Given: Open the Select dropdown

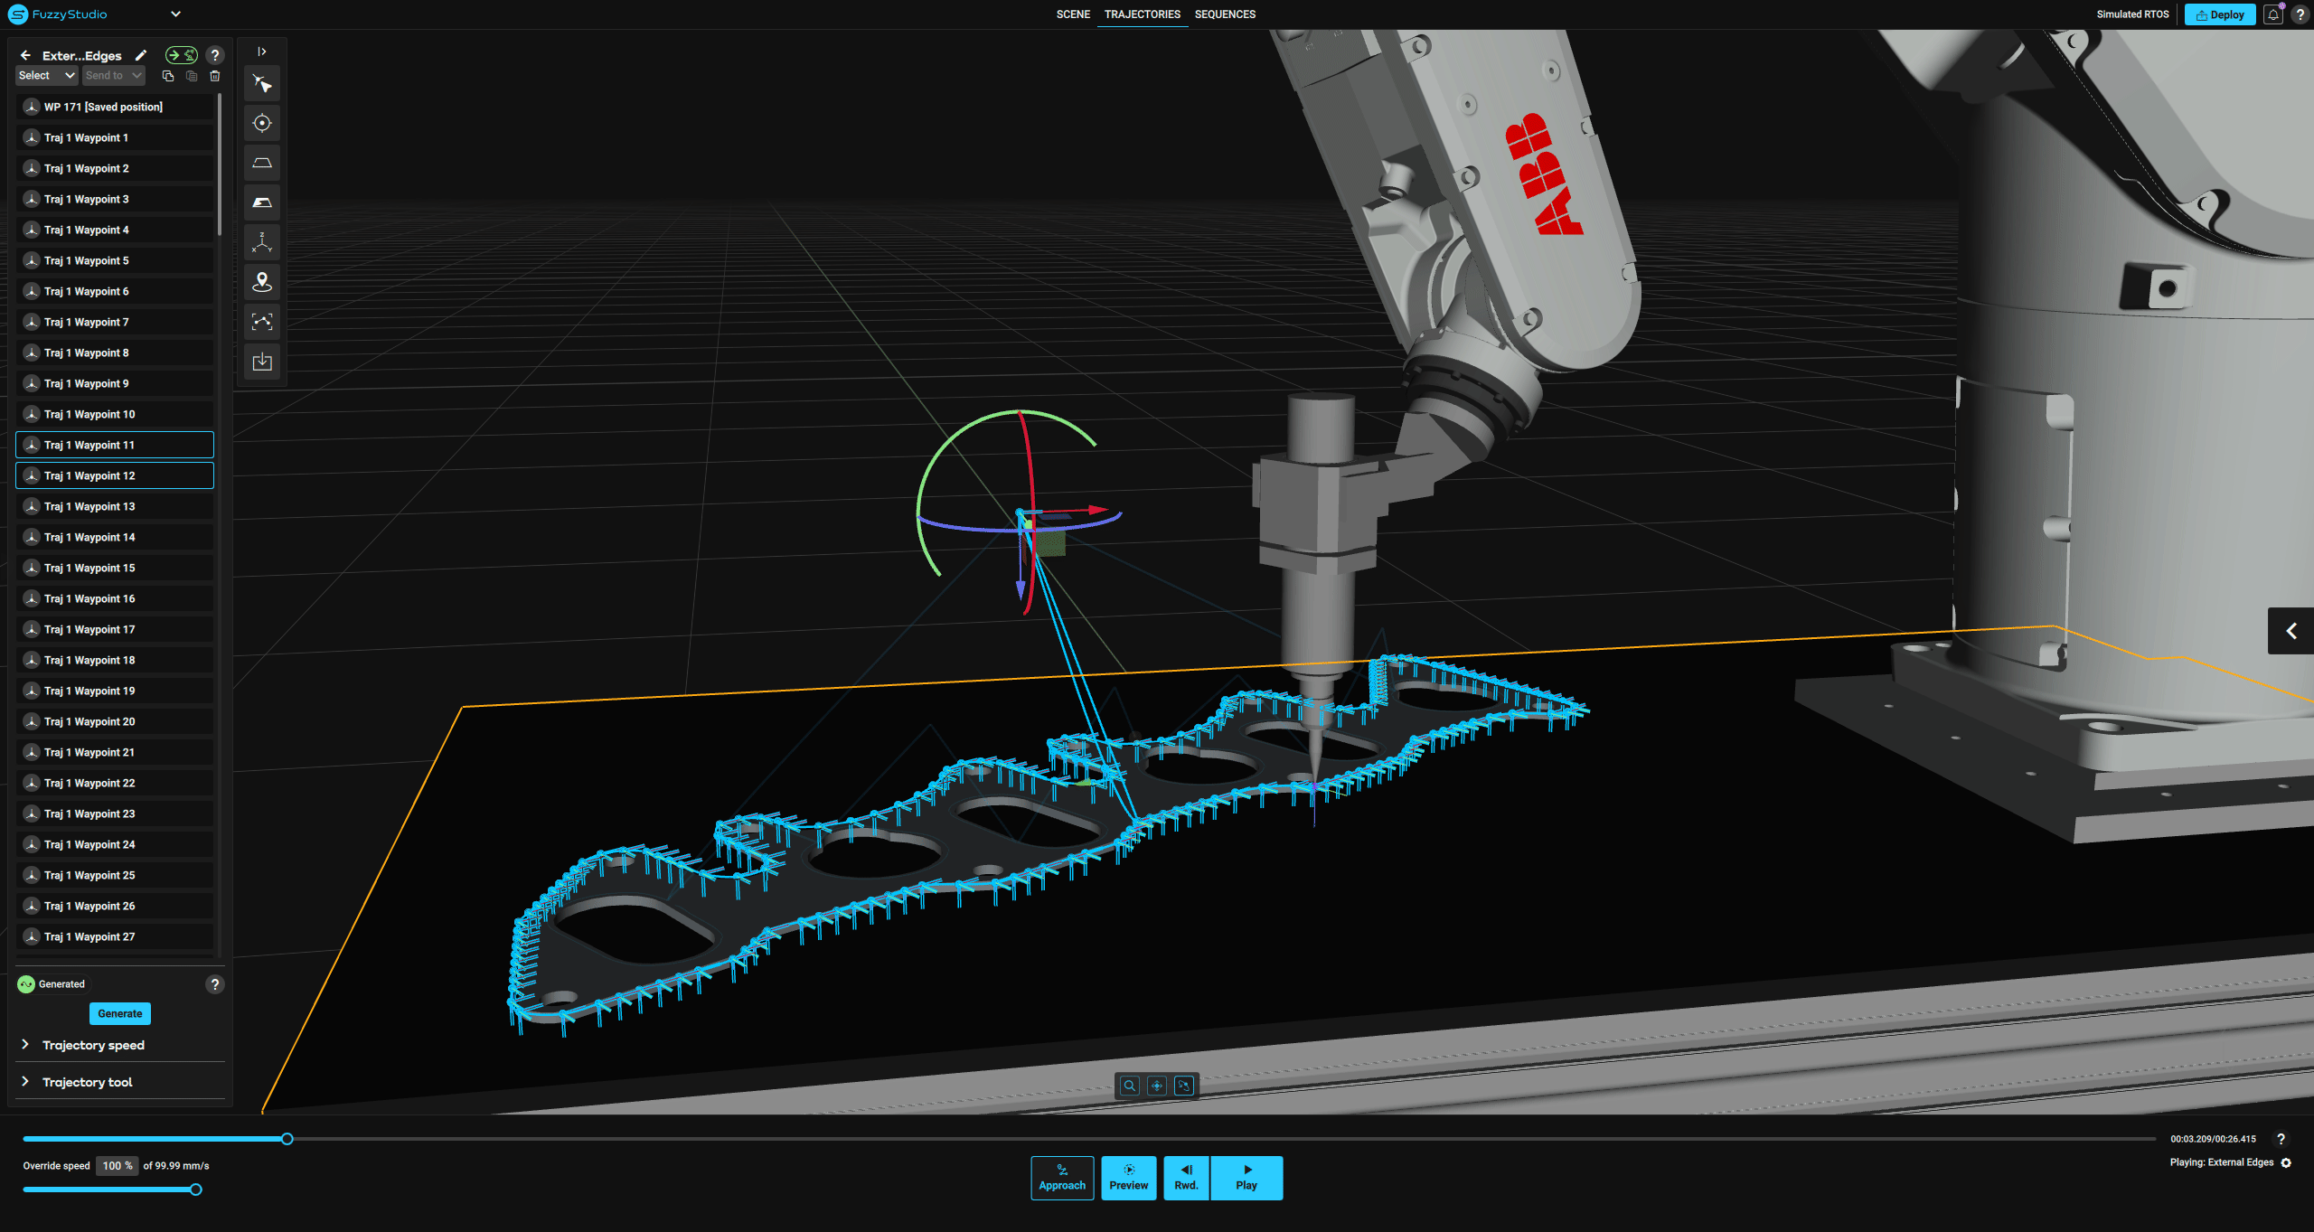Looking at the screenshot, I should (x=46, y=76).
